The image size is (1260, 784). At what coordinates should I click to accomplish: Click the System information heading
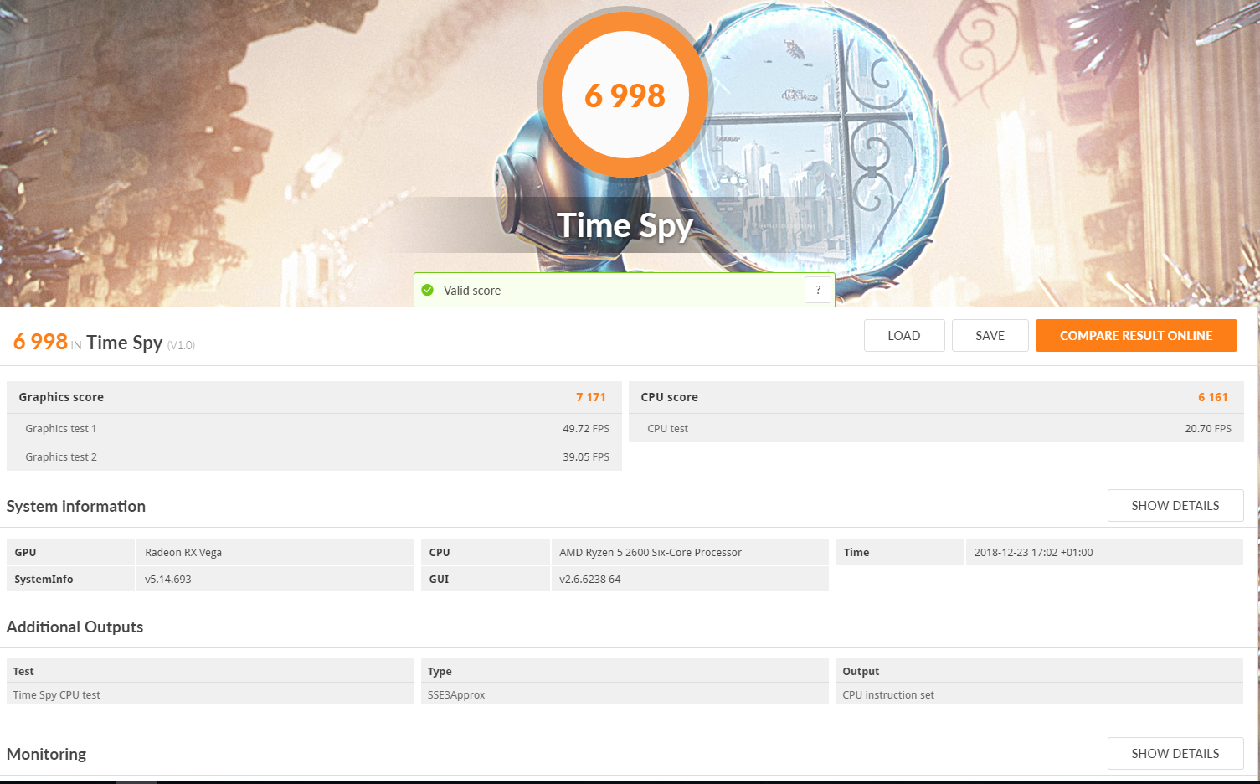coord(76,506)
